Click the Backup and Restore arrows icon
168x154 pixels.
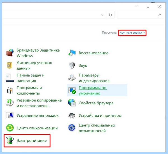click(x=10, y=103)
